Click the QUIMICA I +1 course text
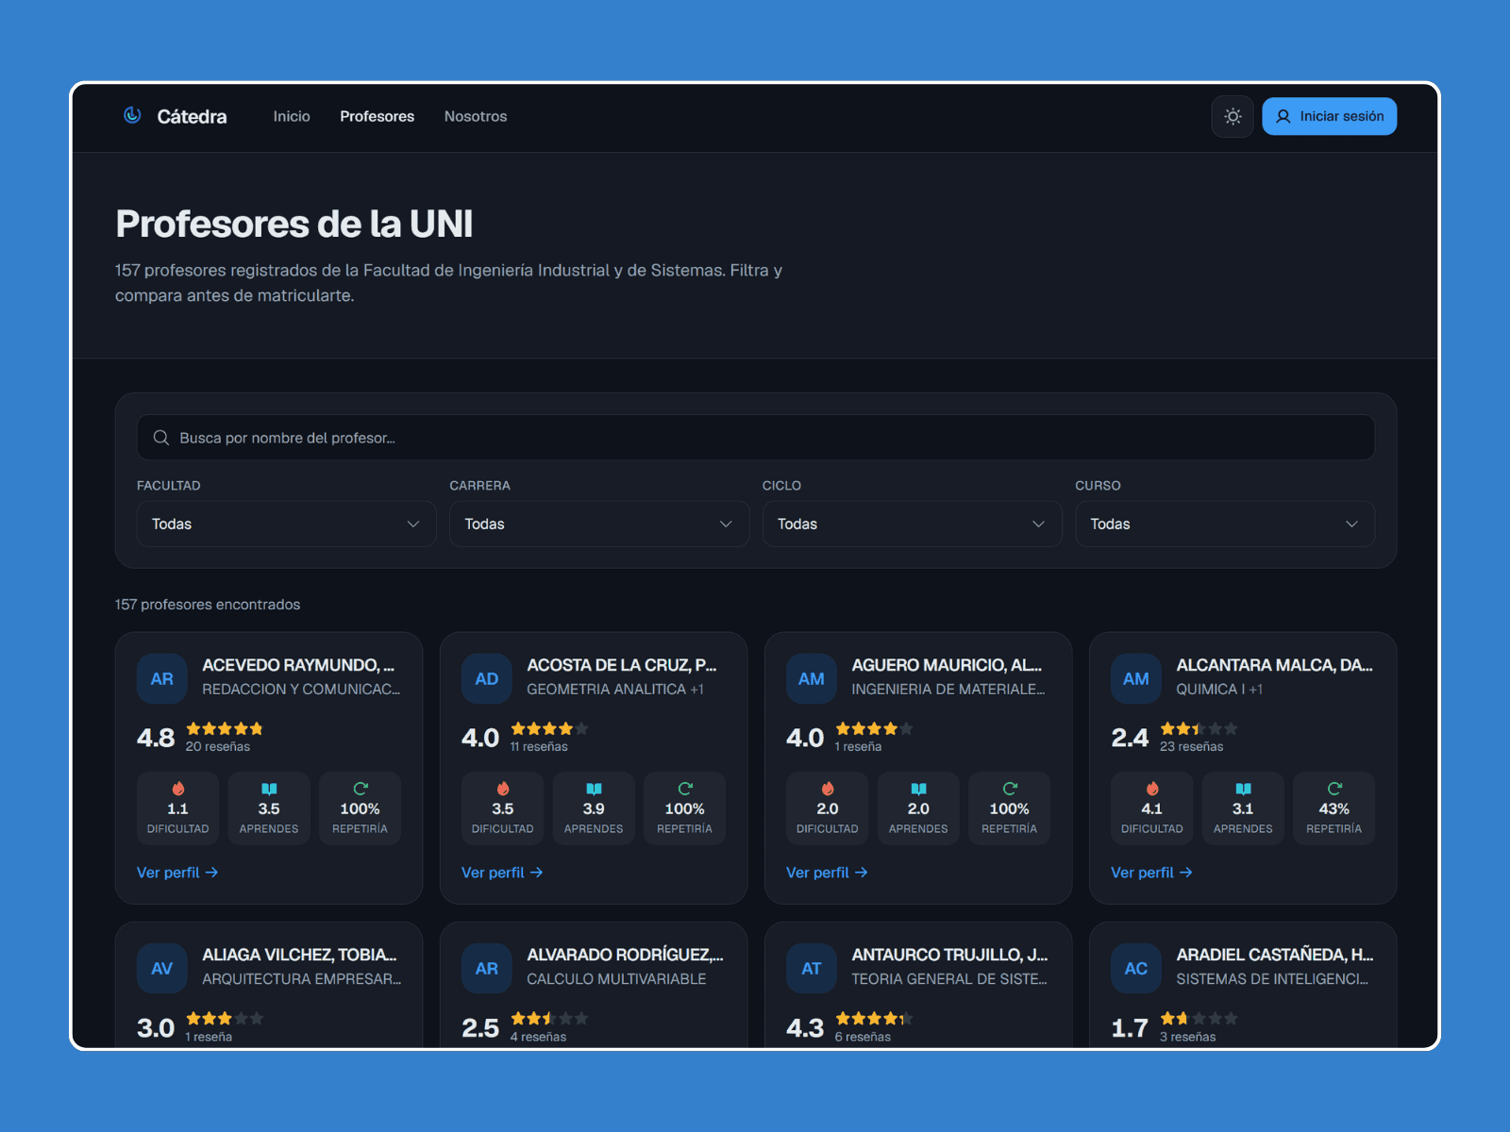 tap(1219, 690)
